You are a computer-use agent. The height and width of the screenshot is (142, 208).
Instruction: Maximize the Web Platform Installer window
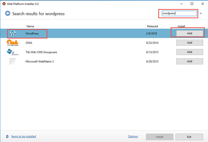point(192,4)
